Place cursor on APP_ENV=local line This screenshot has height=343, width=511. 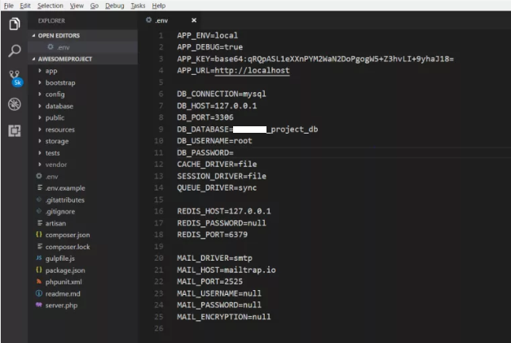pos(207,35)
